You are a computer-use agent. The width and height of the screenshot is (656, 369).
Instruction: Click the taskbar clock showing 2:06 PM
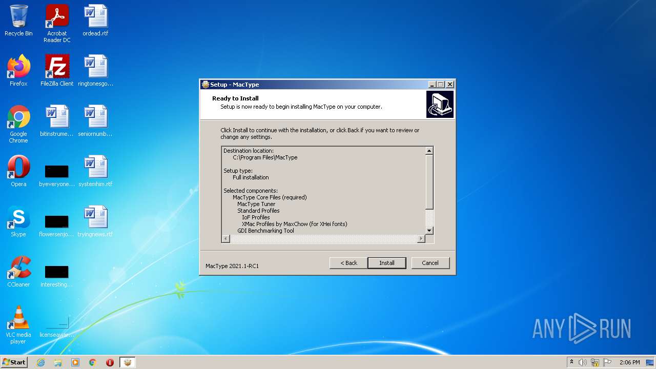(629, 362)
